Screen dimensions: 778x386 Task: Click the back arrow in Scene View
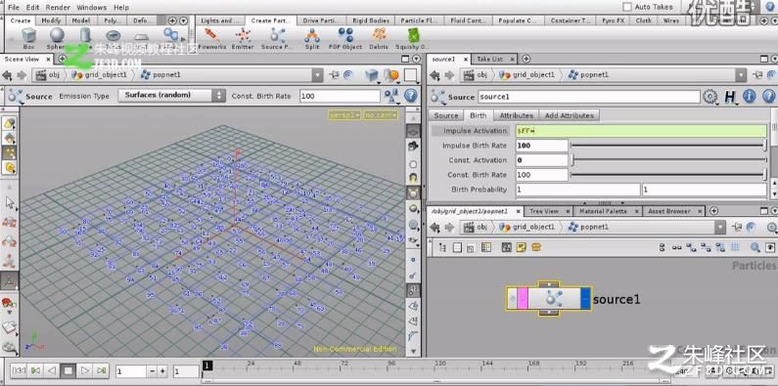tap(8, 75)
